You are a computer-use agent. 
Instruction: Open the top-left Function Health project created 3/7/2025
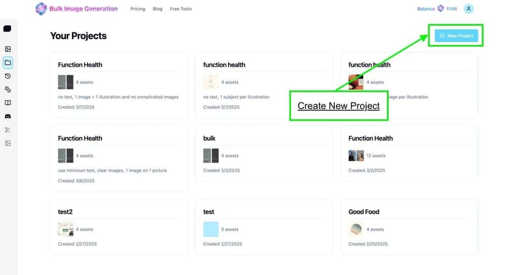pos(119,86)
